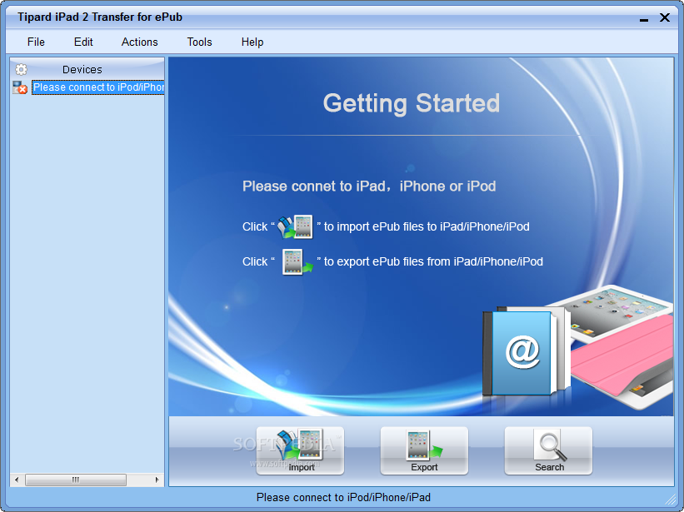
Task: Click the left arrow of the devices scrollbar
Action: [17, 480]
